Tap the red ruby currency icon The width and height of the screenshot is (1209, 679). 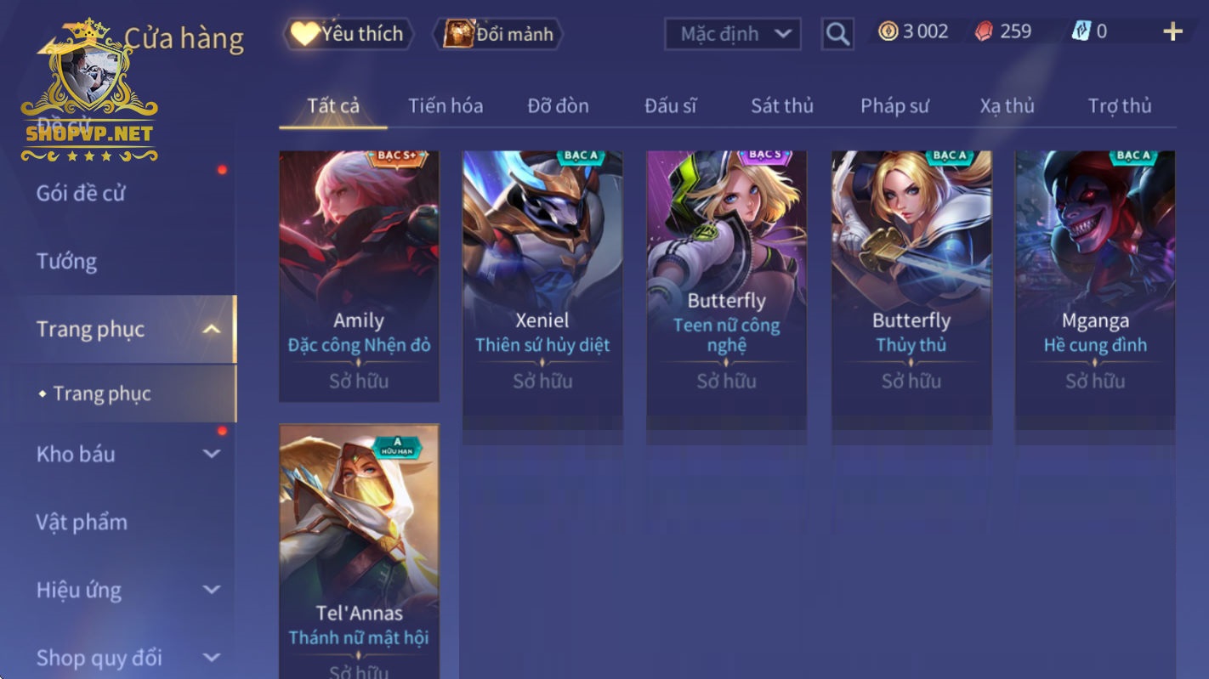(984, 31)
